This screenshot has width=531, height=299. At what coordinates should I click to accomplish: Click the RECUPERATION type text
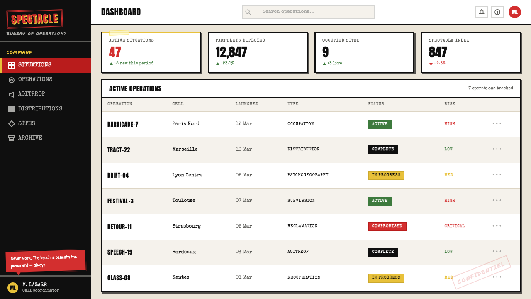[304, 277]
